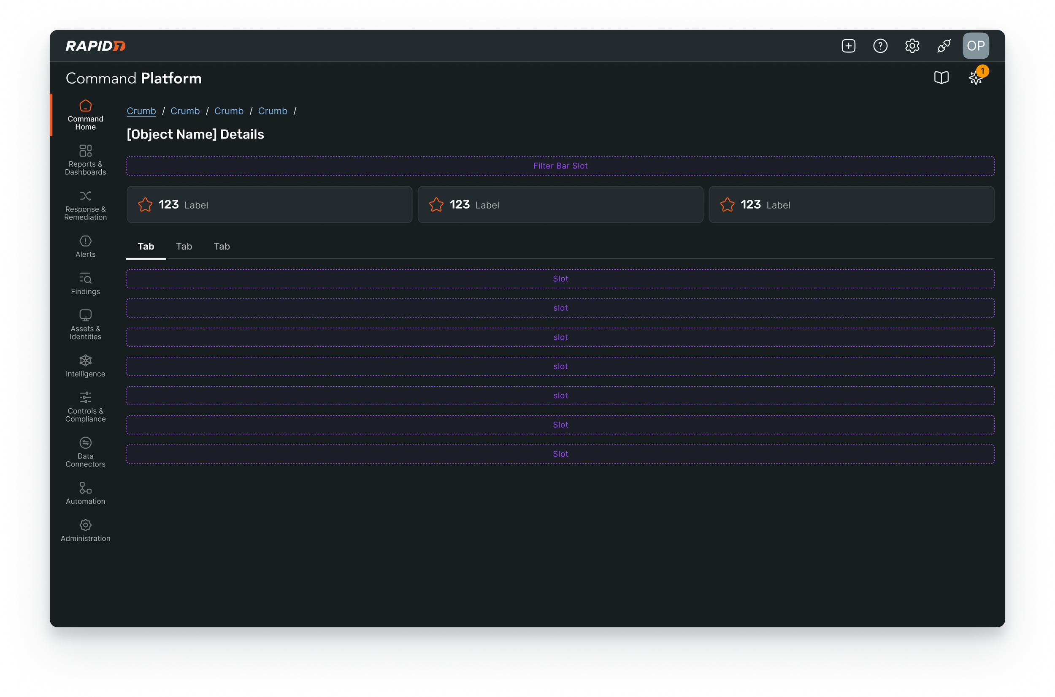Screen dimensions: 1055x697
Task: Open the settings gear in header
Action: 912,46
